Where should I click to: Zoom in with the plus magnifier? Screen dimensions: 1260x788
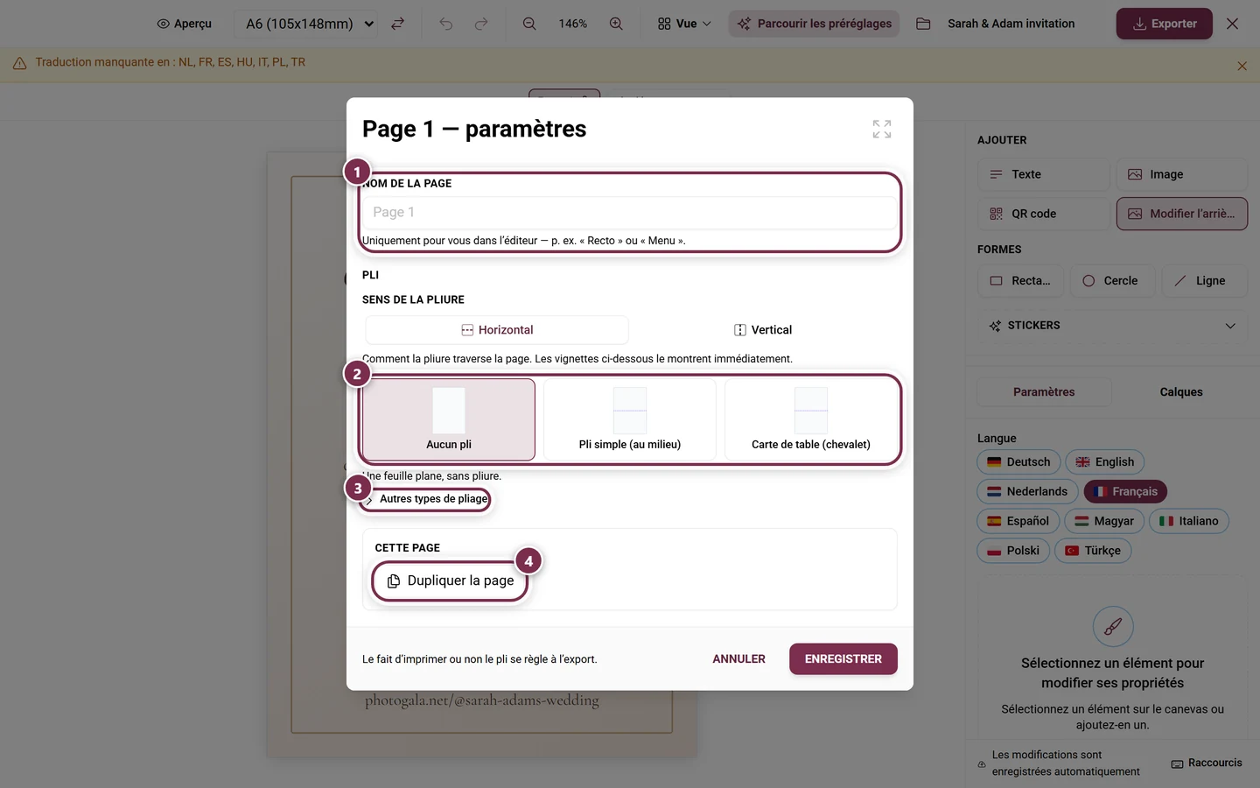click(616, 24)
